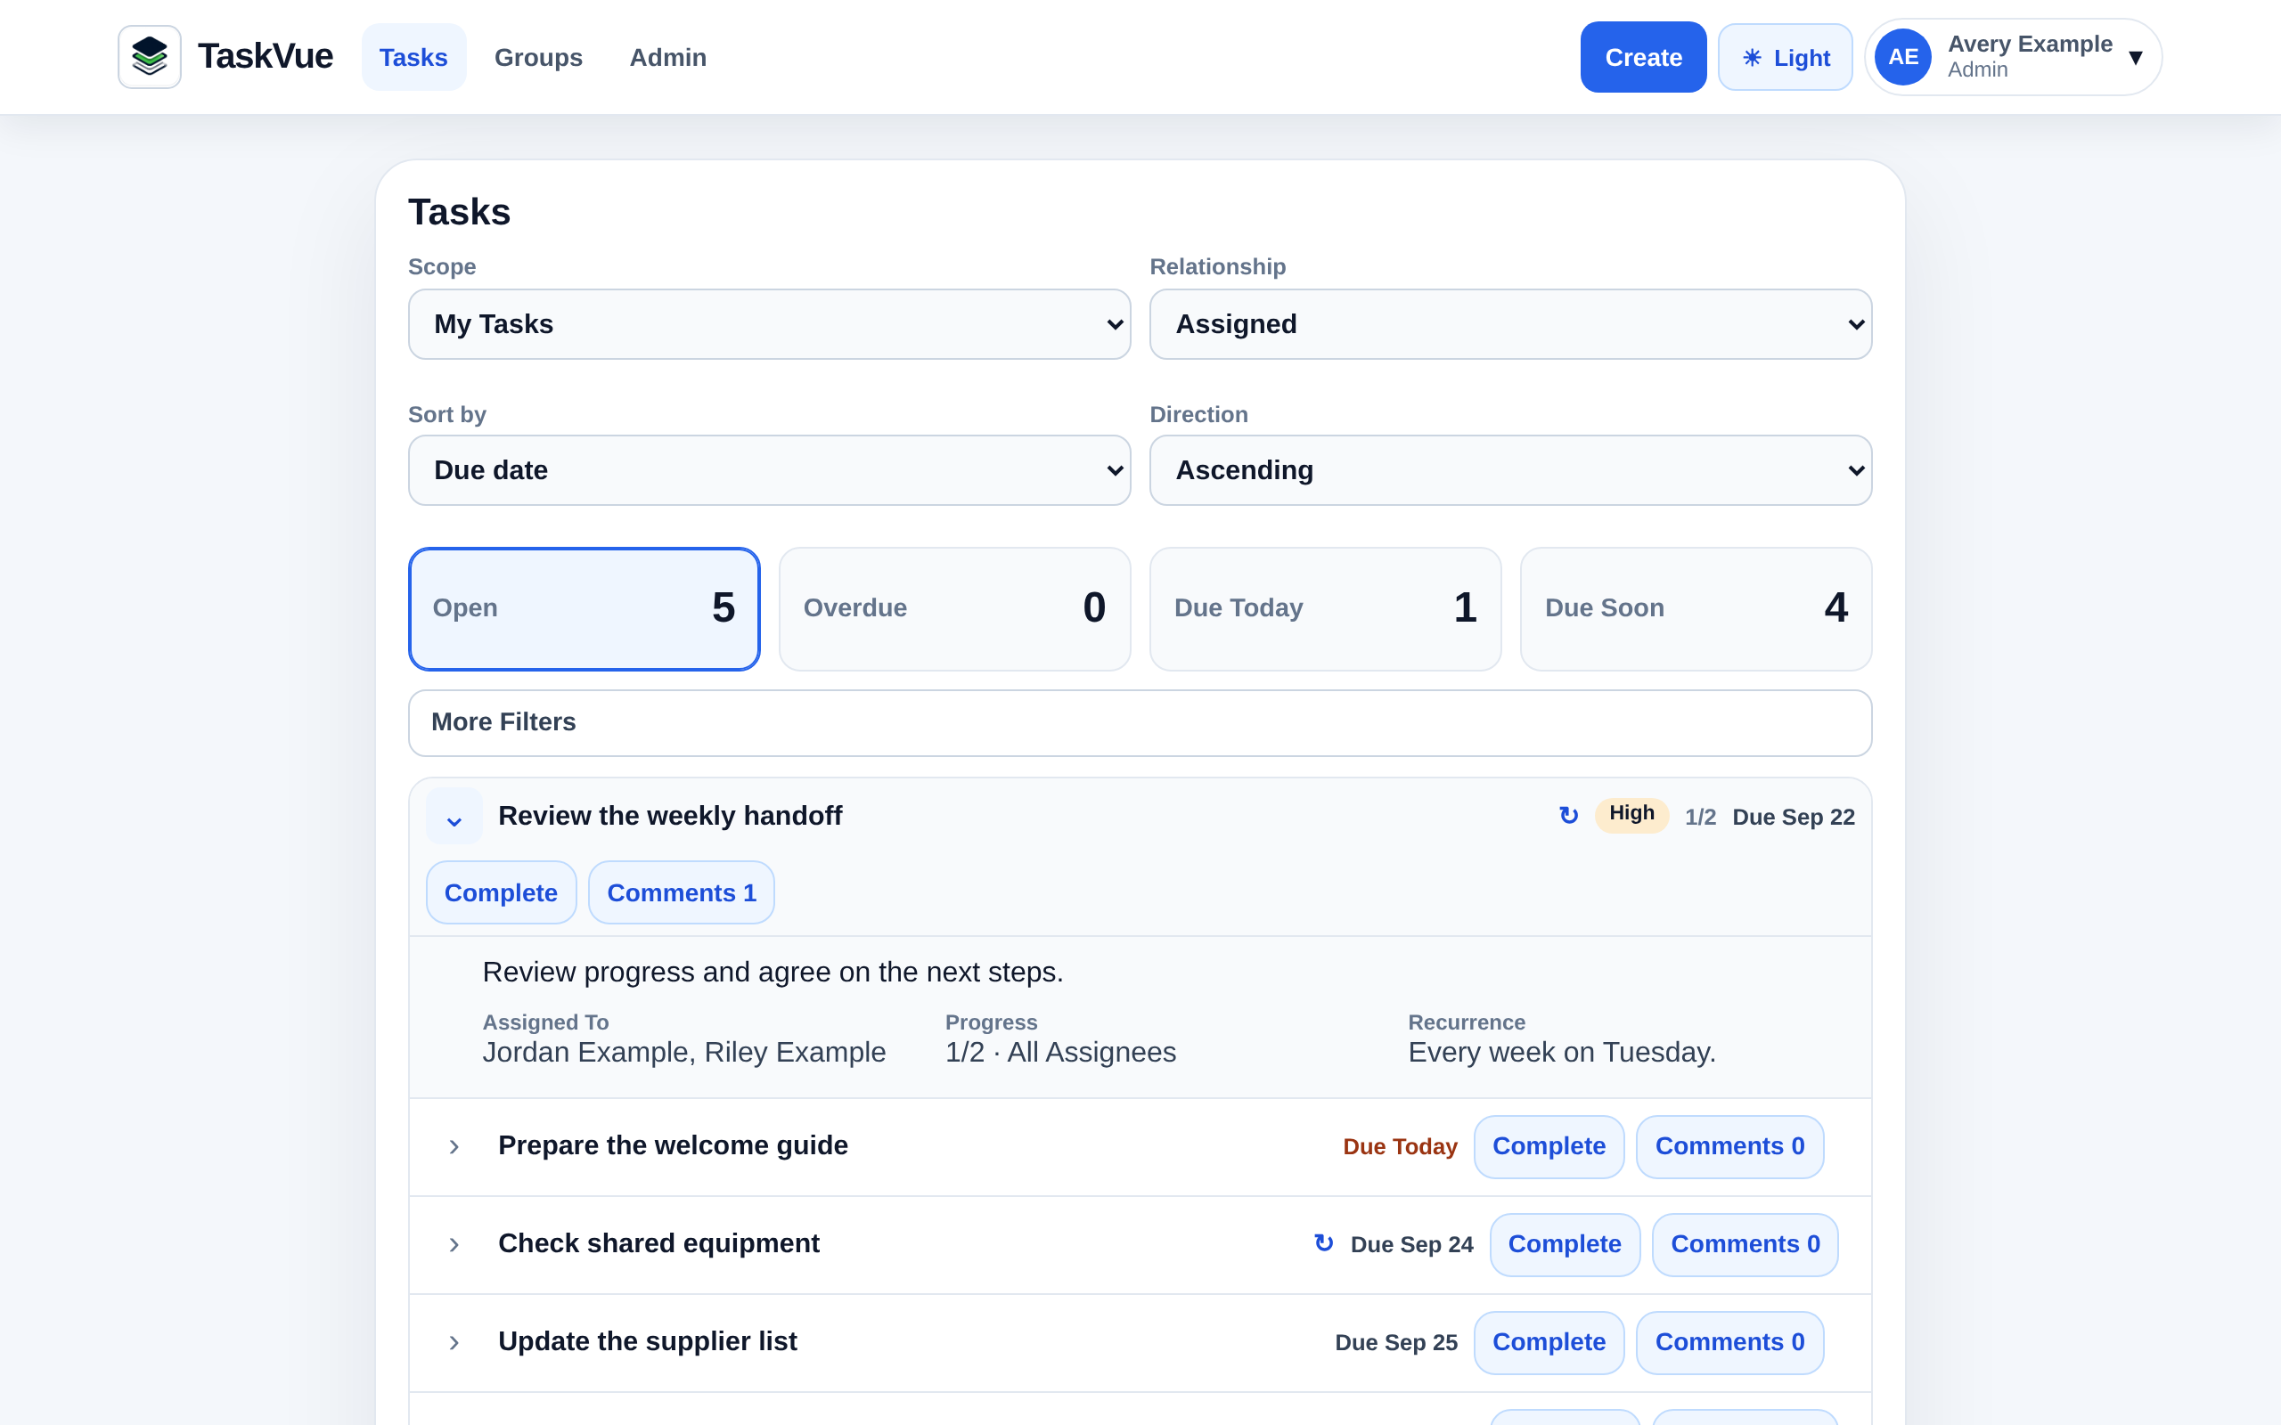Expand the More Filters section

click(x=1140, y=723)
